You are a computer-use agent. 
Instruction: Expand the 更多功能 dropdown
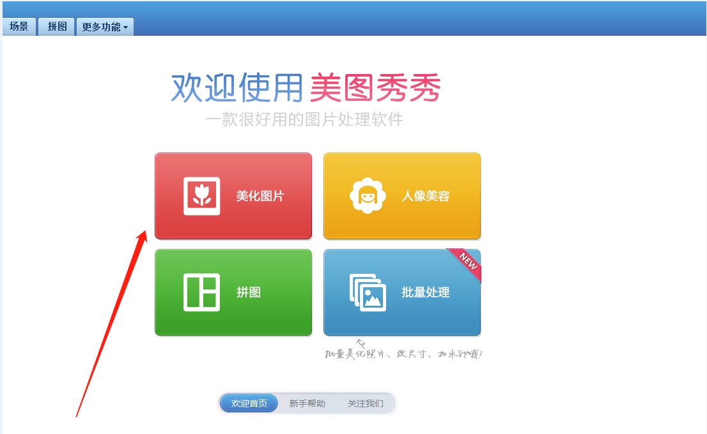coord(105,27)
